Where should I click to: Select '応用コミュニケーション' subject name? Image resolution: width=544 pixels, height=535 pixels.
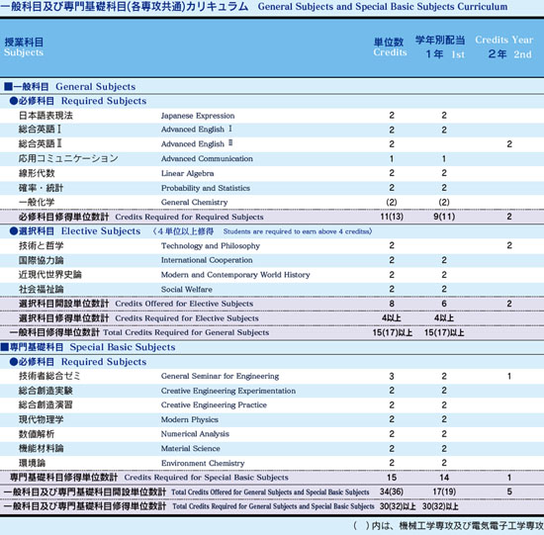click(68, 158)
